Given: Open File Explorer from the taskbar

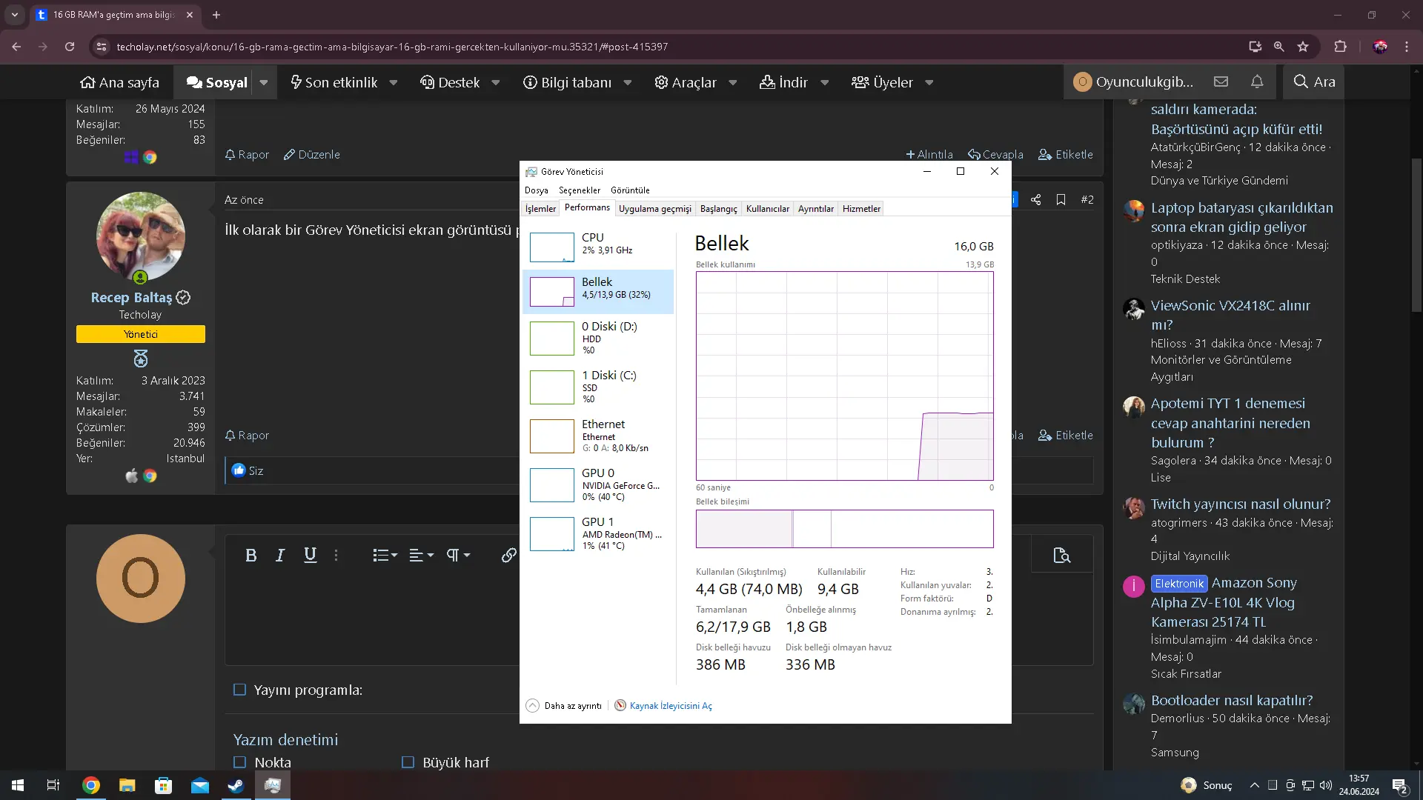Looking at the screenshot, I should pyautogui.click(x=127, y=785).
